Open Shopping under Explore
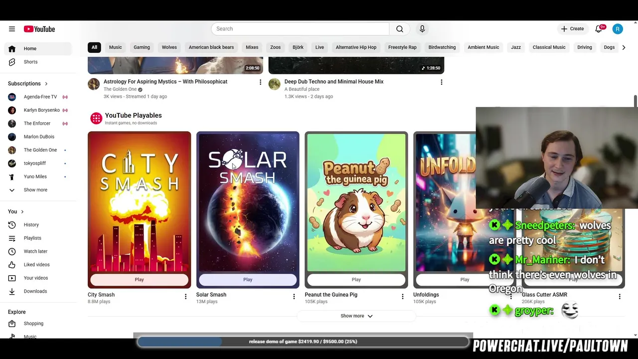This screenshot has height=359, width=638. (x=38, y=324)
